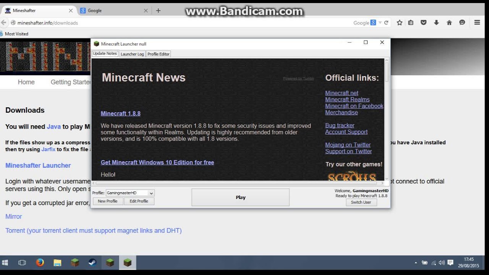The image size is (489, 275).
Task: Switch to the Profile Editor tab
Action: point(158,54)
